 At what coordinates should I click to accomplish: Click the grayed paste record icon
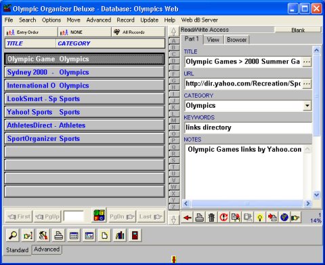click(248, 218)
